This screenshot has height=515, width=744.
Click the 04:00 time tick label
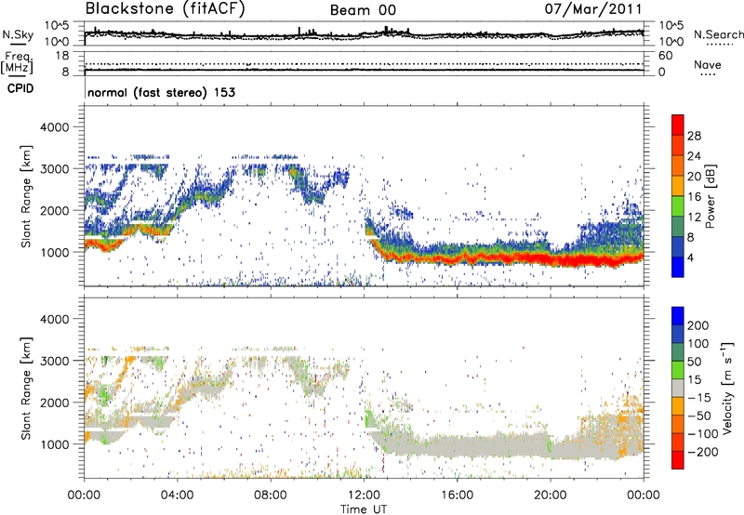(x=178, y=495)
